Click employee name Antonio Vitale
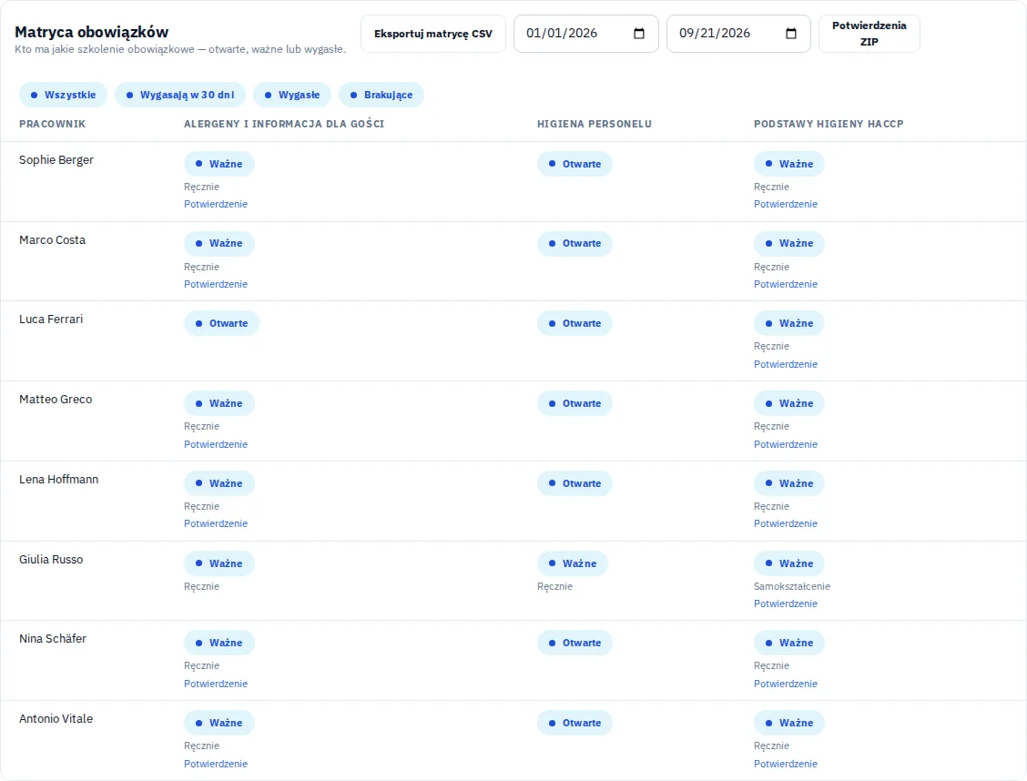The height and width of the screenshot is (781, 1027). (x=56, y=719)
